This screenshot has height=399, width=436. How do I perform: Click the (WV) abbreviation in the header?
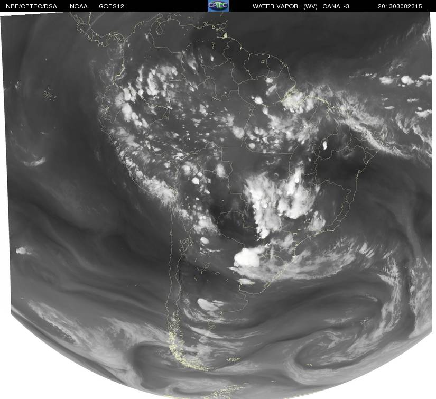pyautogui.click(x=310, y=6)
